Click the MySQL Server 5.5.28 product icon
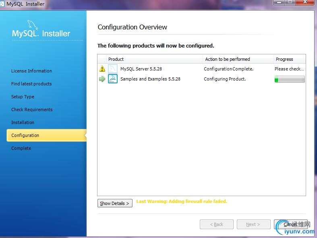 [113, 69]
